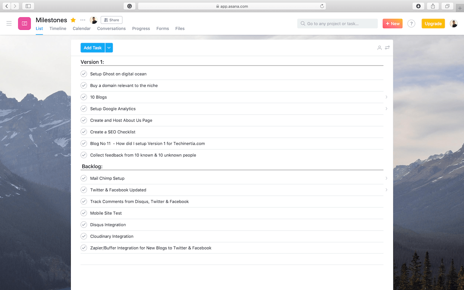Check 'Create a SEO Checklist' task circle
The width and height of the screenshot is (464, 290).
coord(84,132)
